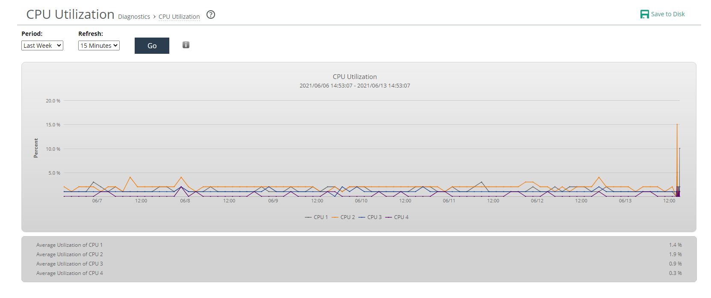Image resolution: width=711 pixels, height=298 pixels.
Task: Click the CPU Utilization chart title
Action: click(x=354, y=76)
